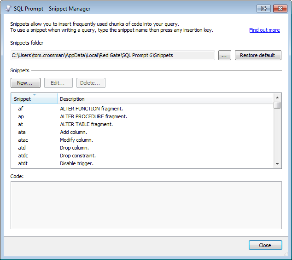Click the SQL Prompt title bar icon

(7, 8)
